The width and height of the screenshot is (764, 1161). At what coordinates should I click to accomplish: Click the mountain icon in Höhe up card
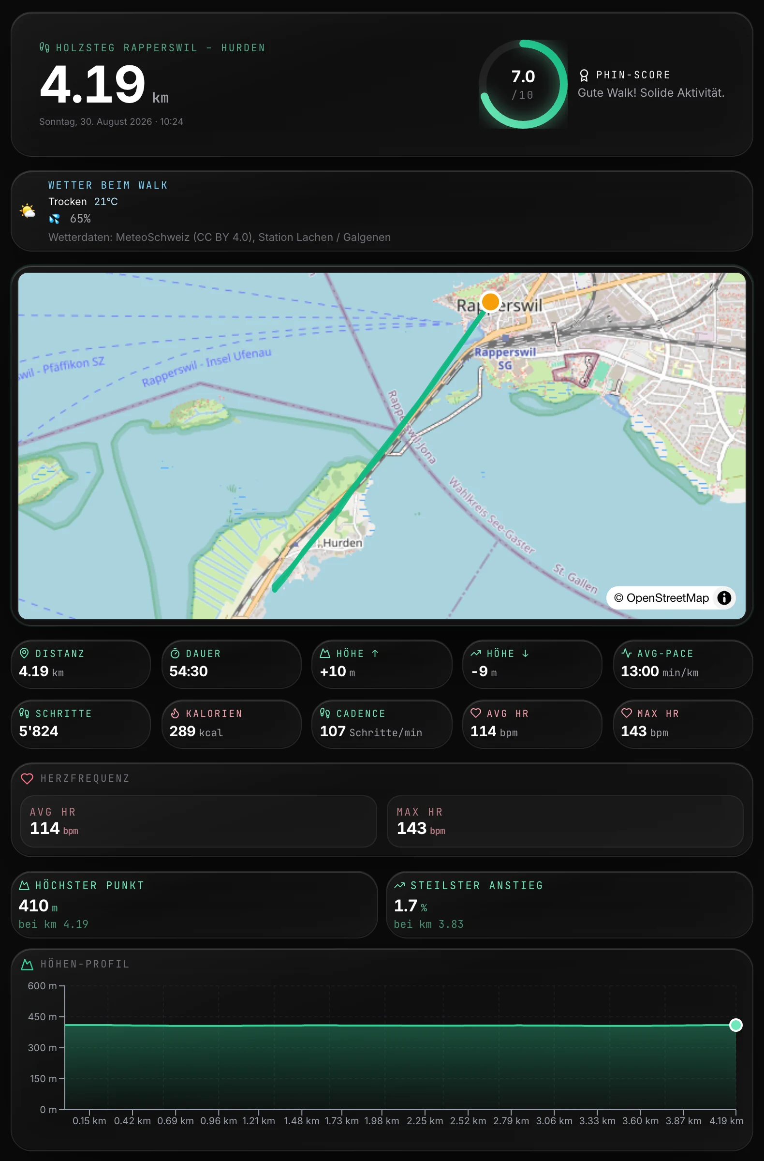tap(325, 654)
